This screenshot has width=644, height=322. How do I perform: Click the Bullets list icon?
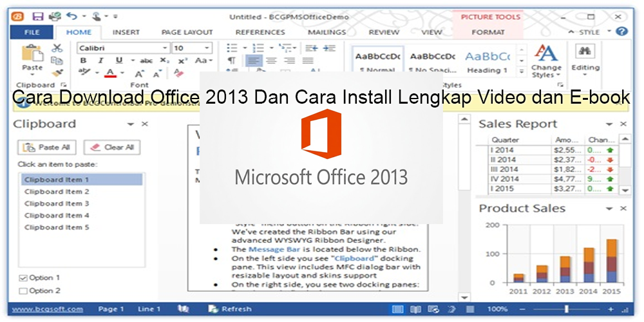(232, 48)
